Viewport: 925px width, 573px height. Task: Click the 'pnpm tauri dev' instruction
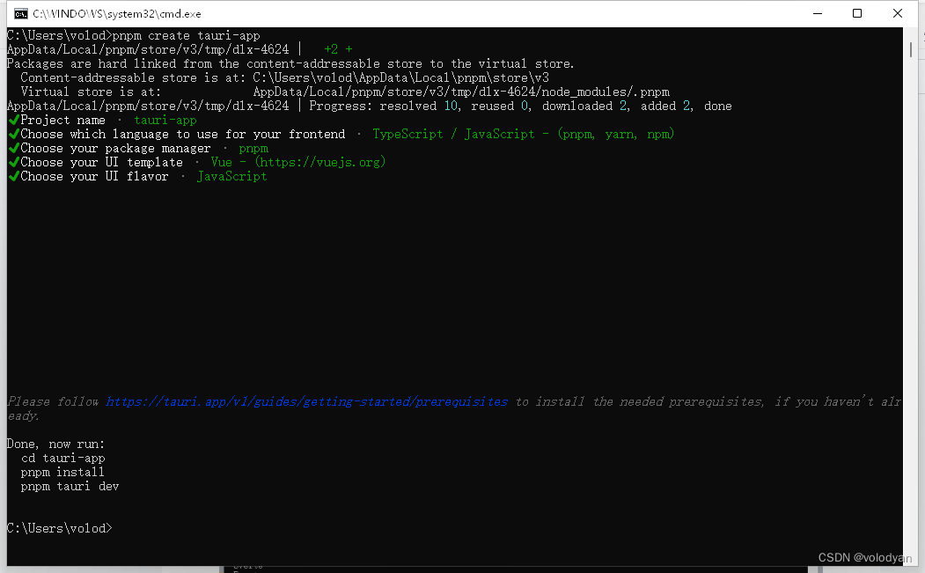click(70, 487)
